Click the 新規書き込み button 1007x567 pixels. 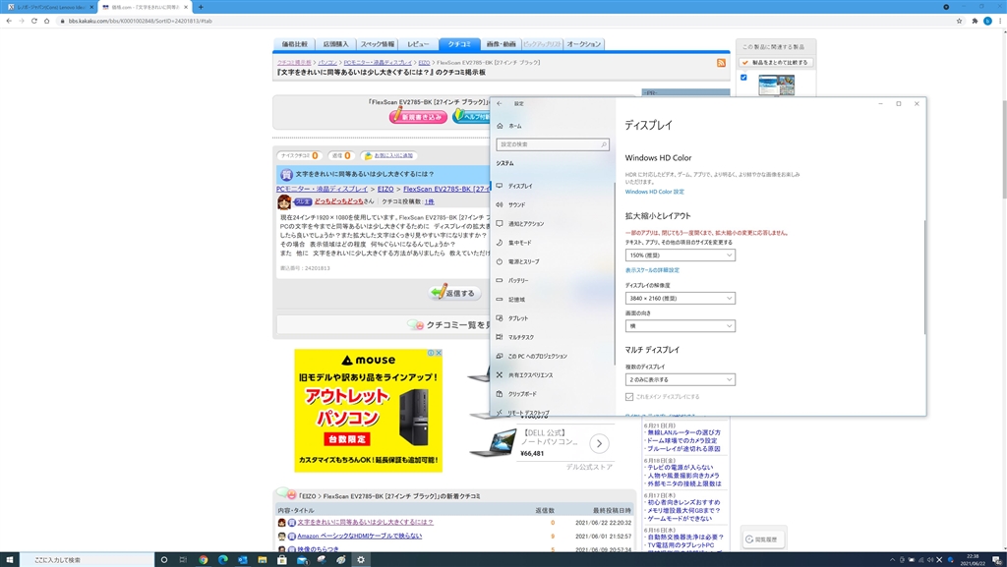pos(418,117)
